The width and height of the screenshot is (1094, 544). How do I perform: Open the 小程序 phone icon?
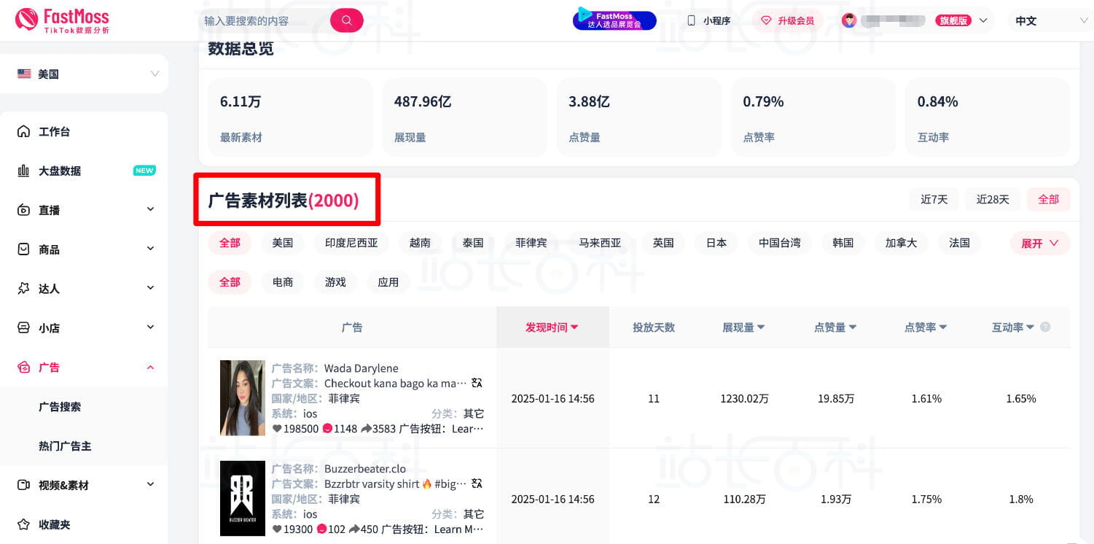(691, 20)
